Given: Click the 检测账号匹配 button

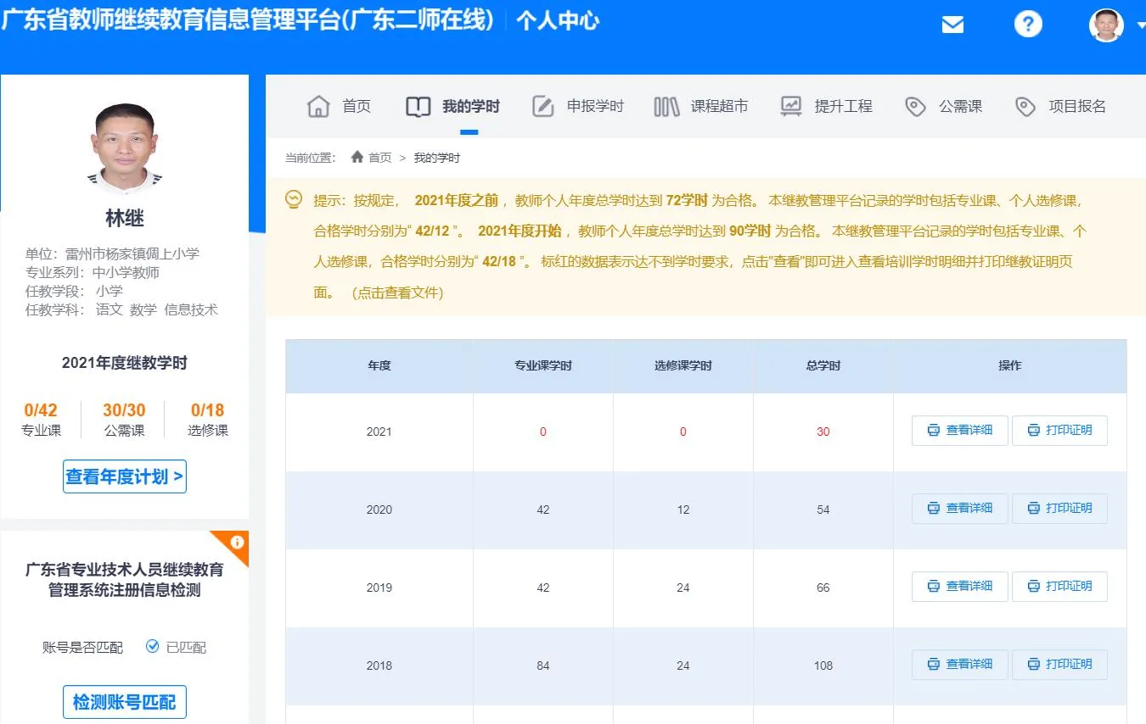Looking at the screenshot, I should pyautogui.click(x=125, y=702).
